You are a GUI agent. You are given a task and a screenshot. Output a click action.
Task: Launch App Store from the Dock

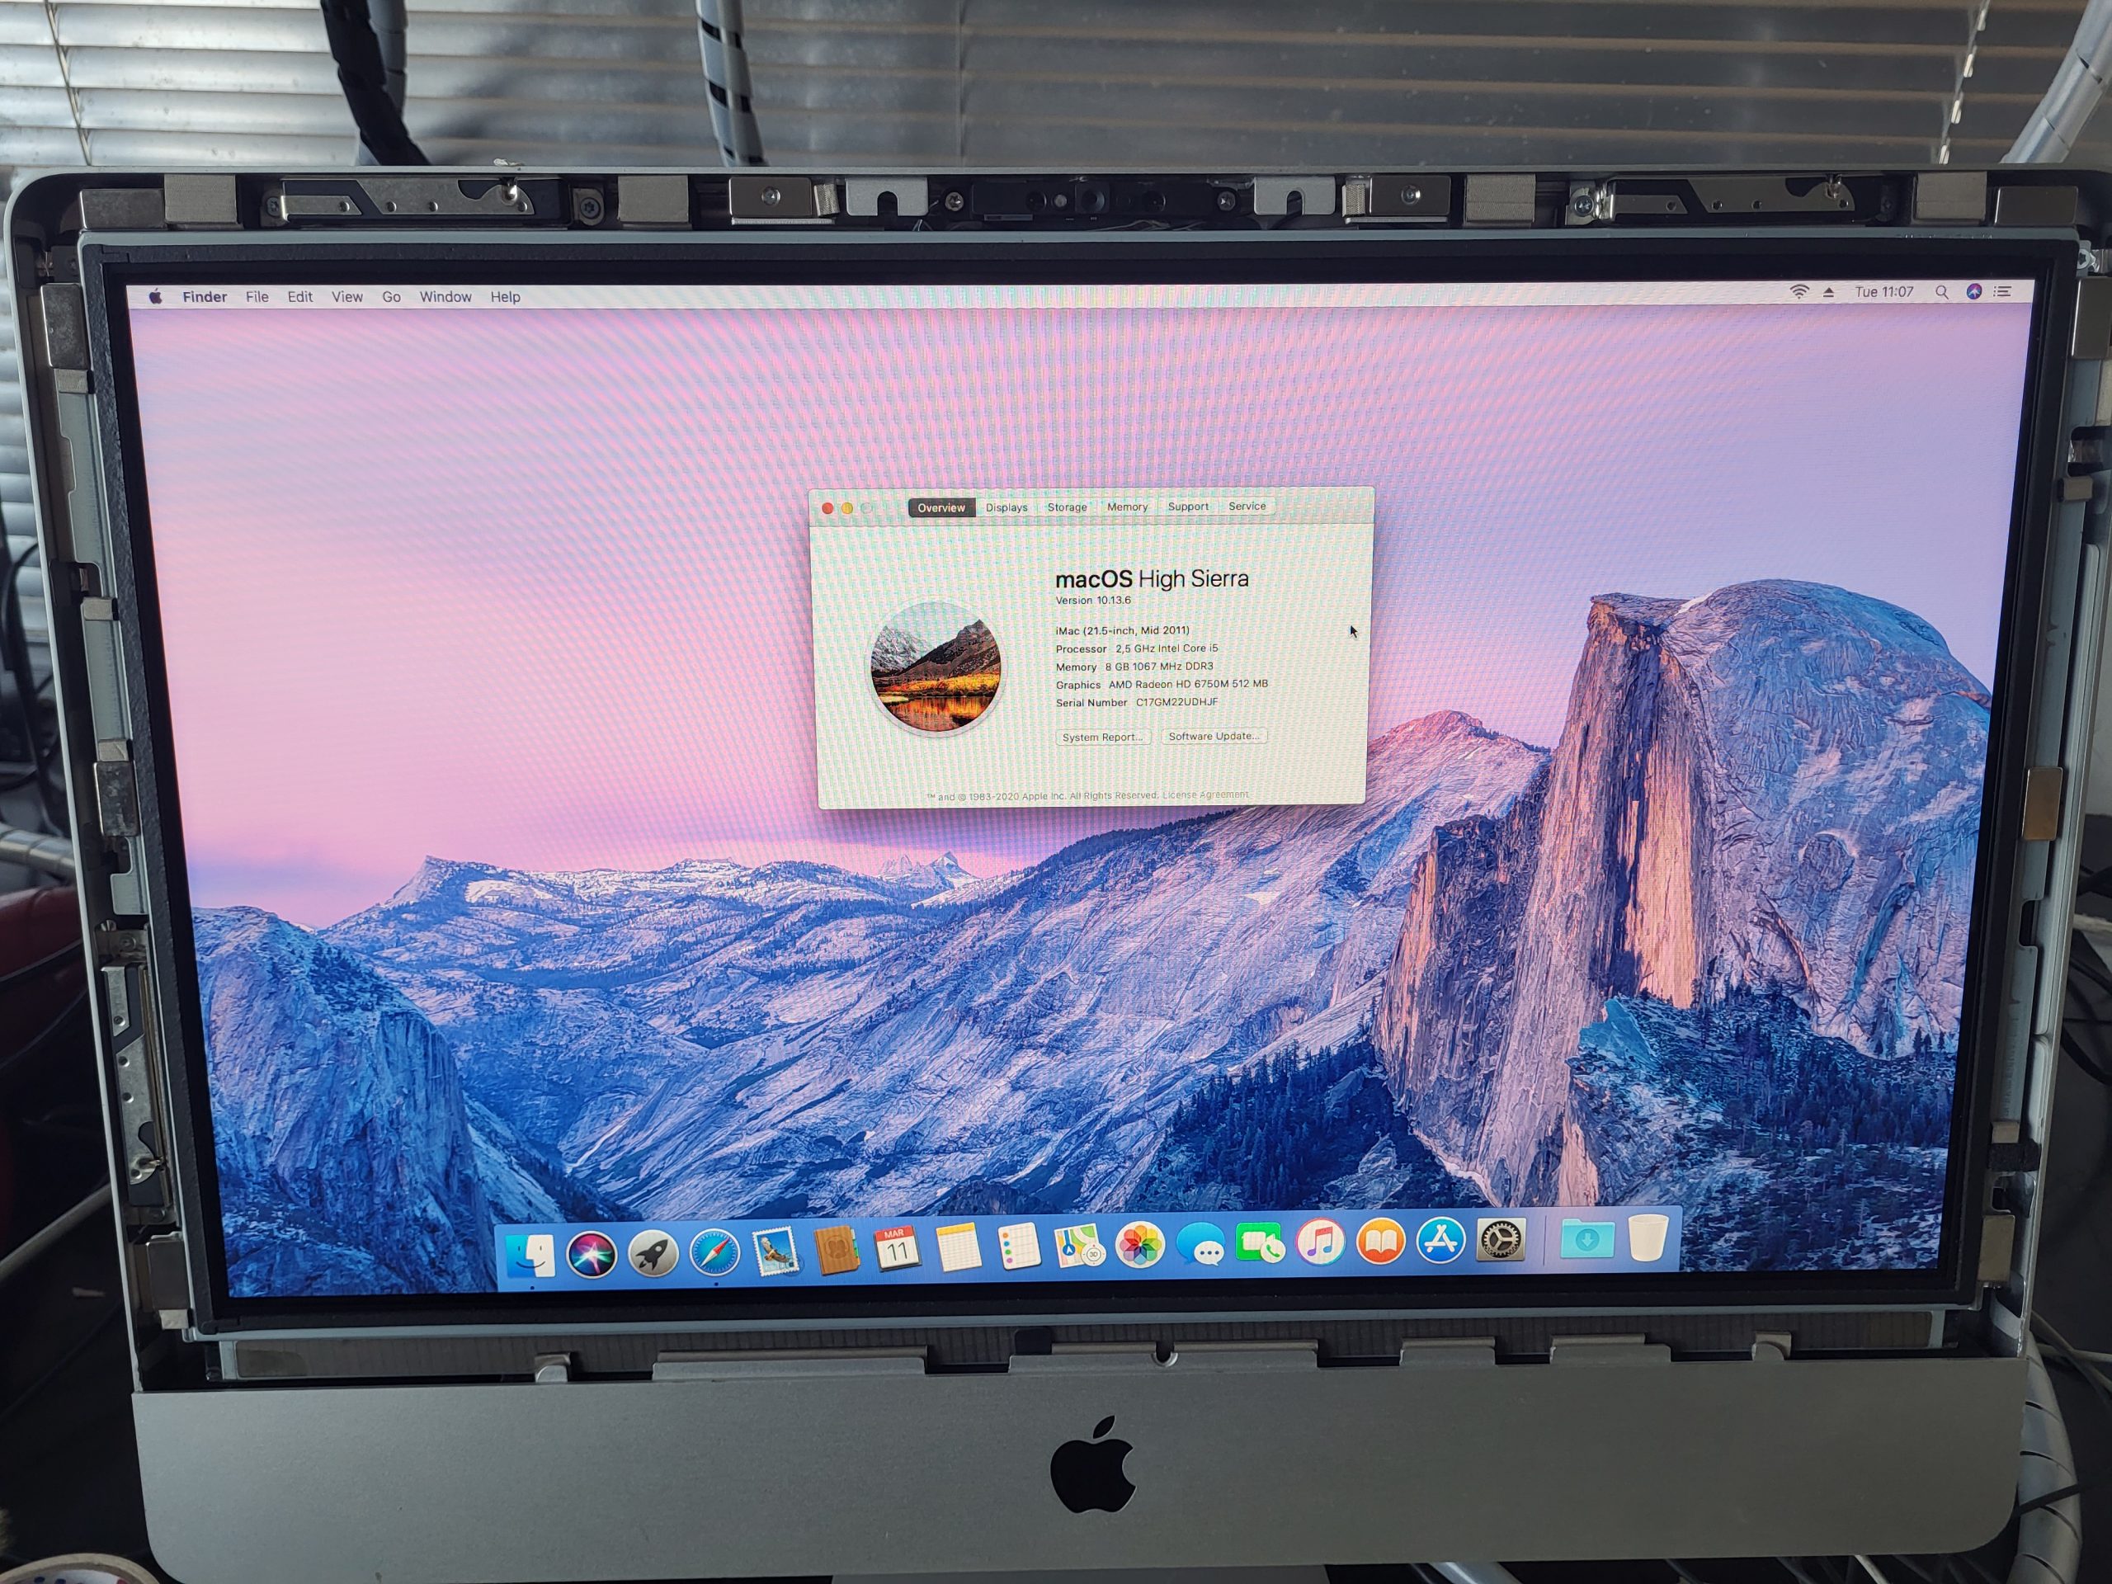[x=1440, y=1242]
